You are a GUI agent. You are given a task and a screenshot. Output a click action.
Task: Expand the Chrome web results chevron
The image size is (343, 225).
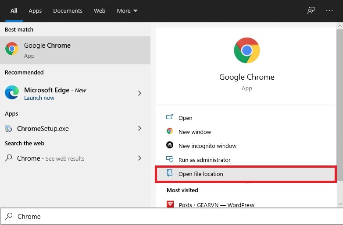[x=139, y=158]
